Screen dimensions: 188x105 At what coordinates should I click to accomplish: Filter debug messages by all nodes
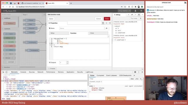134,18
